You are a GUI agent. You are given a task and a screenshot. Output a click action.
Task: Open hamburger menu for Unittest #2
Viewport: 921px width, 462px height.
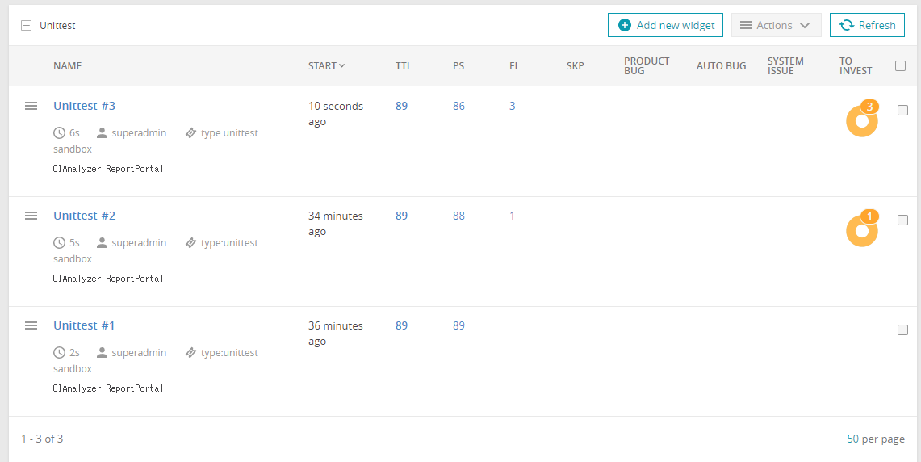31,216
